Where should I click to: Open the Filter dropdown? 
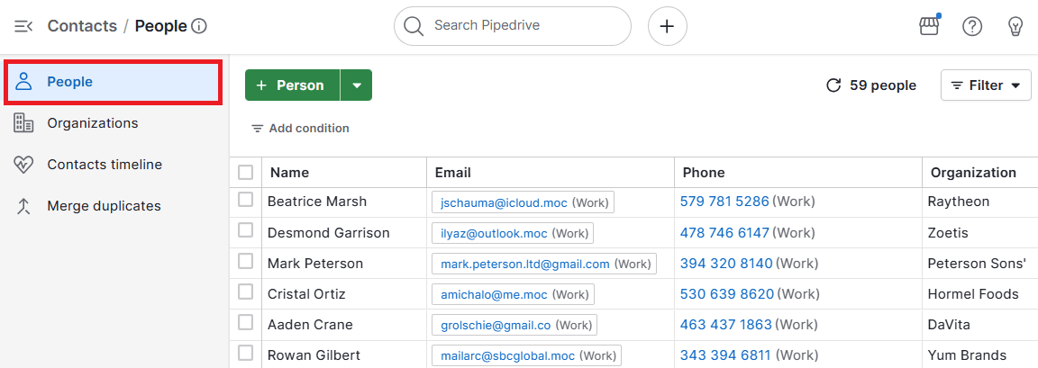pyautogui.click(x=986, y=85)
